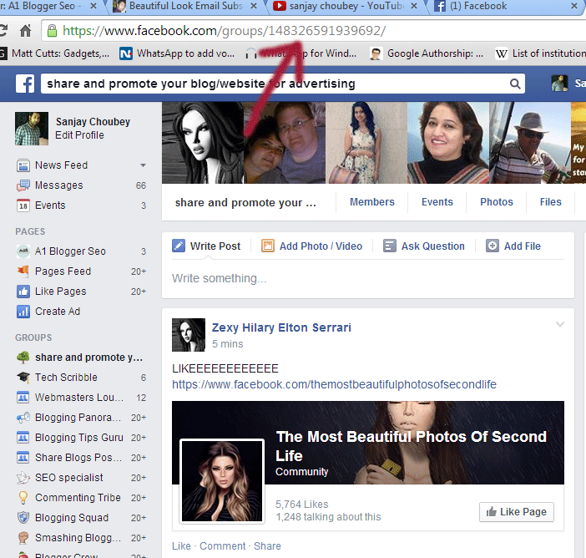586x558 pixels.
Task: Open Create Ad in sidebar
Action: coord(57,312)
